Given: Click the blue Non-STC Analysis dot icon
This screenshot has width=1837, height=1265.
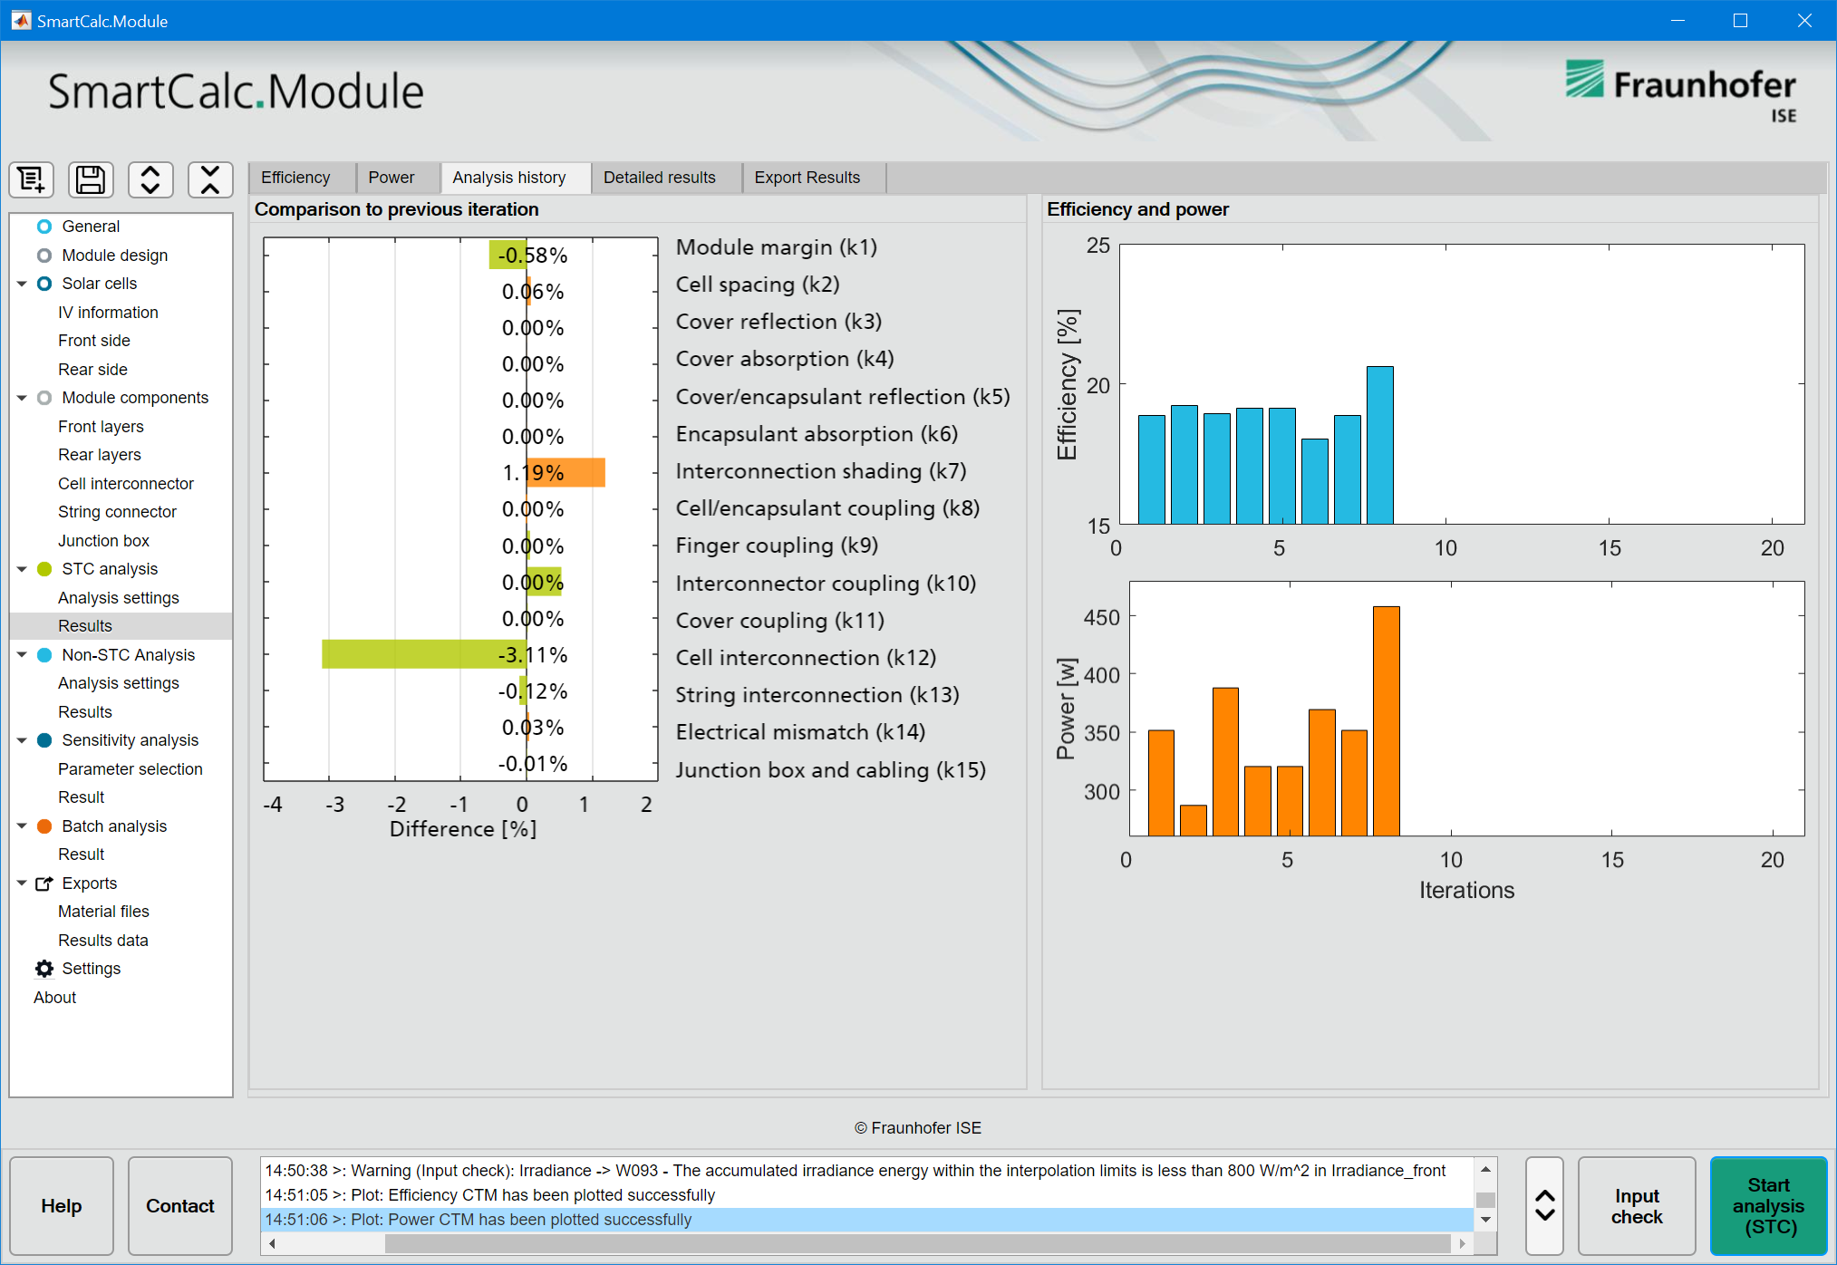Looking at the screenshot, I should coord(44,655).
